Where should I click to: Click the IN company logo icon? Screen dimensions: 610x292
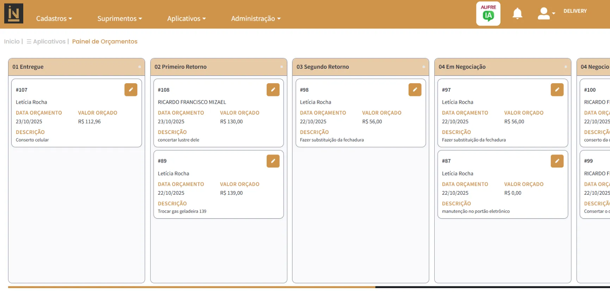(14, 13)
